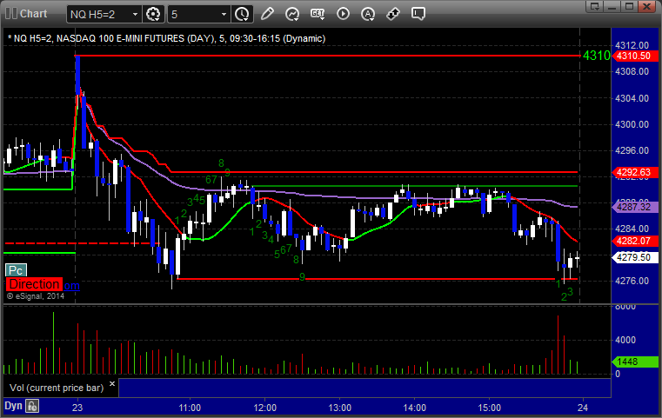Click the 14:00 time axis label

click(x=415, y=408)
